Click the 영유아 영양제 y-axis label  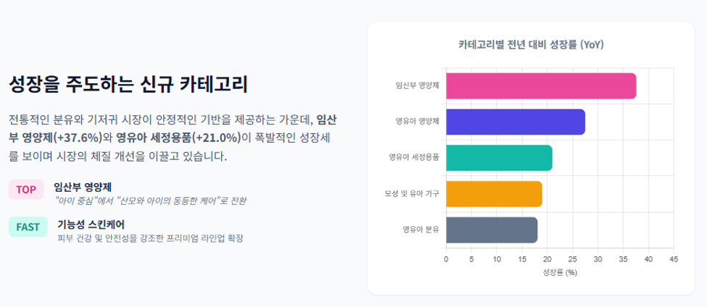(x=417, y=122)
